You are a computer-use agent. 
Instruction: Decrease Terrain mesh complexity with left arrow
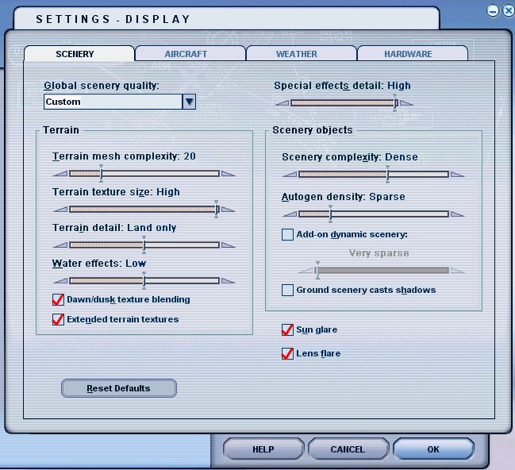point(60,174)
